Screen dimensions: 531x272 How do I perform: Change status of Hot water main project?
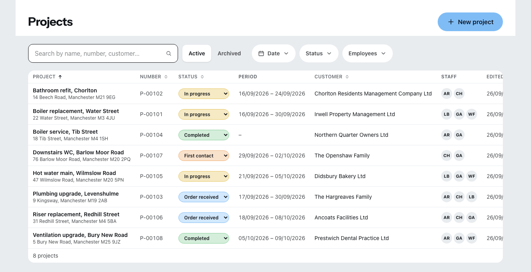(204, 176)
